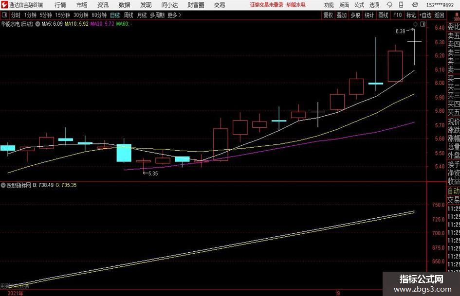Open the F10 company info button
The height and width of the screenshot is (296, 460).
click(x=397, y=15)
